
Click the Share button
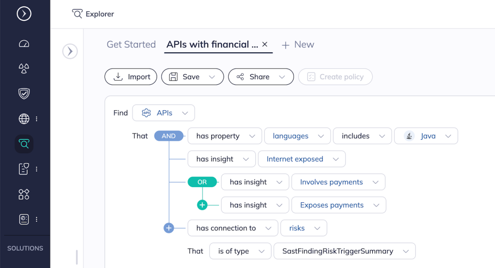[261, 77]
